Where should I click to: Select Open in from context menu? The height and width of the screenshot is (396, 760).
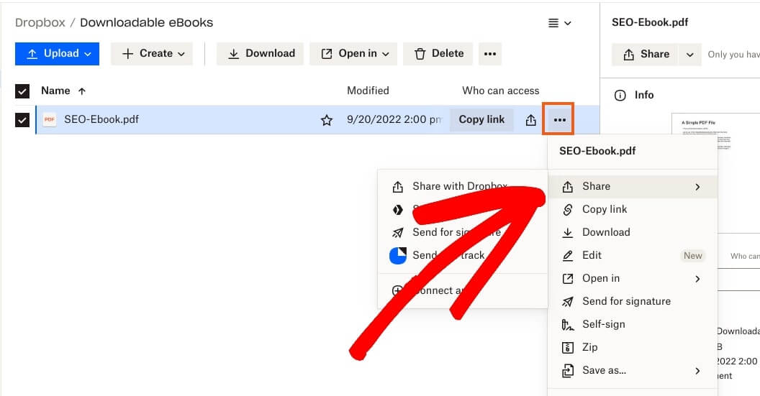pyautogui.click(x=632, y=278)
